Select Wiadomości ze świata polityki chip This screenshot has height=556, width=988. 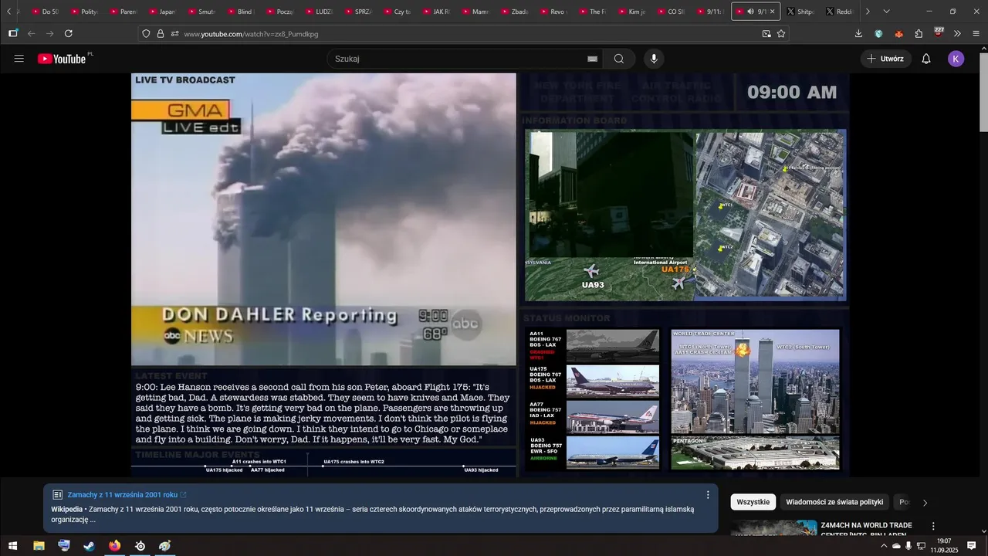click(834, 502)
